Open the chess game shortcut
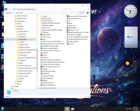The height and width of the screenshot is (111, 140). coord(43,39)
